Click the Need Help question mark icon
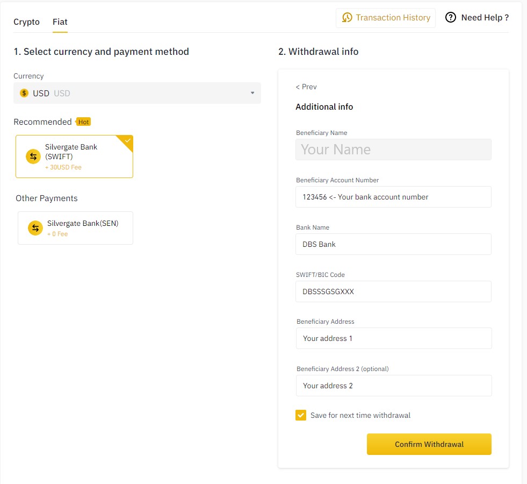This screenshot has height=484, width=527. click(450, 18)
